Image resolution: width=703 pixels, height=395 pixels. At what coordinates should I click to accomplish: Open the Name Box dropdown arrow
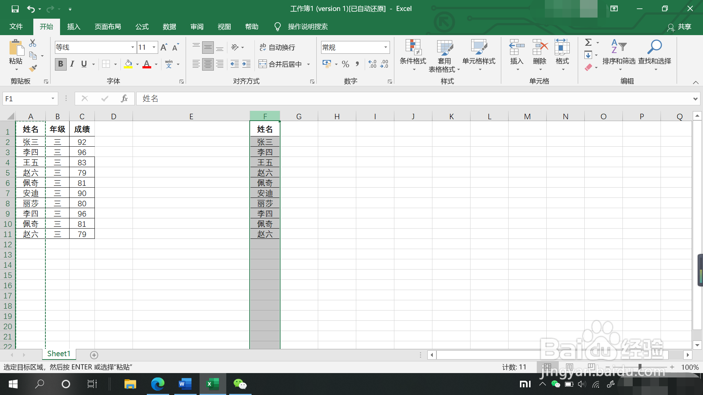pos(53,98)
